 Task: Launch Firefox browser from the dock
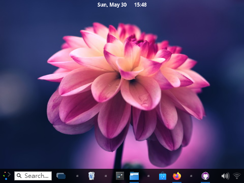[x=177, y=176]
